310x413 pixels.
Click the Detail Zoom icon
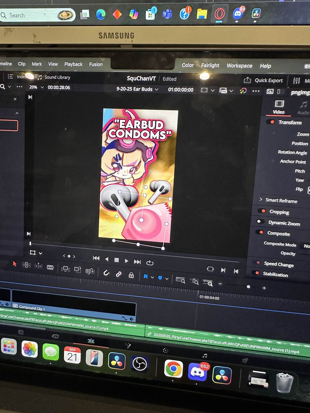click(x=194, y=281)
